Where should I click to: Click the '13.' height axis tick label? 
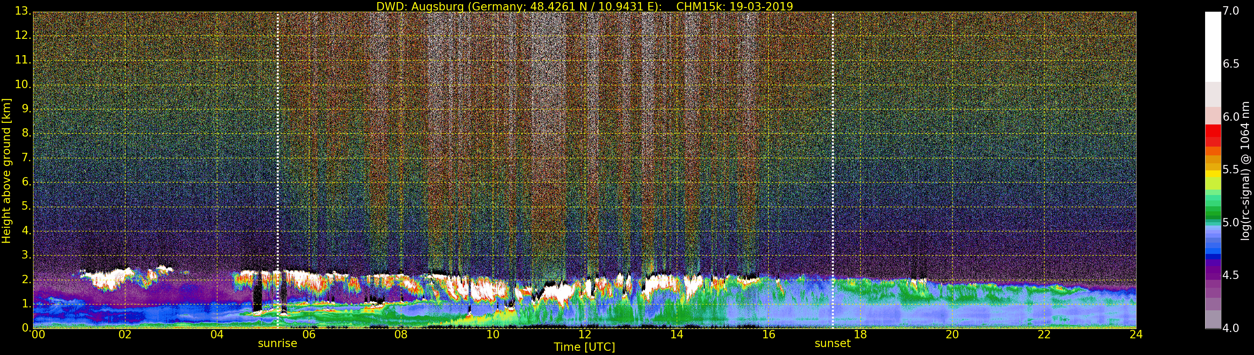pyautogui.click(x=23, y=11)
